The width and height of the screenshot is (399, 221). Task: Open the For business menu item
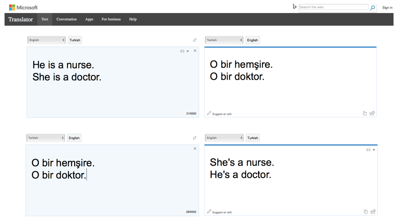(111, 19)
